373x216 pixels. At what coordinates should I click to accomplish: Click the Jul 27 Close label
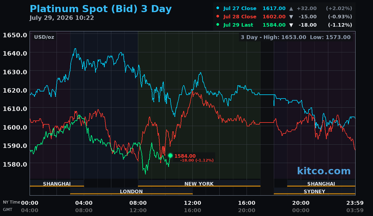(x=240, y=9)
